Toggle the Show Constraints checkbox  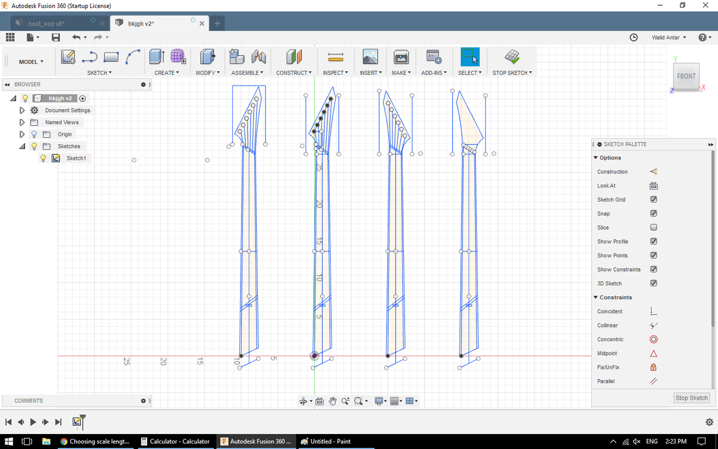coord(653,269)
